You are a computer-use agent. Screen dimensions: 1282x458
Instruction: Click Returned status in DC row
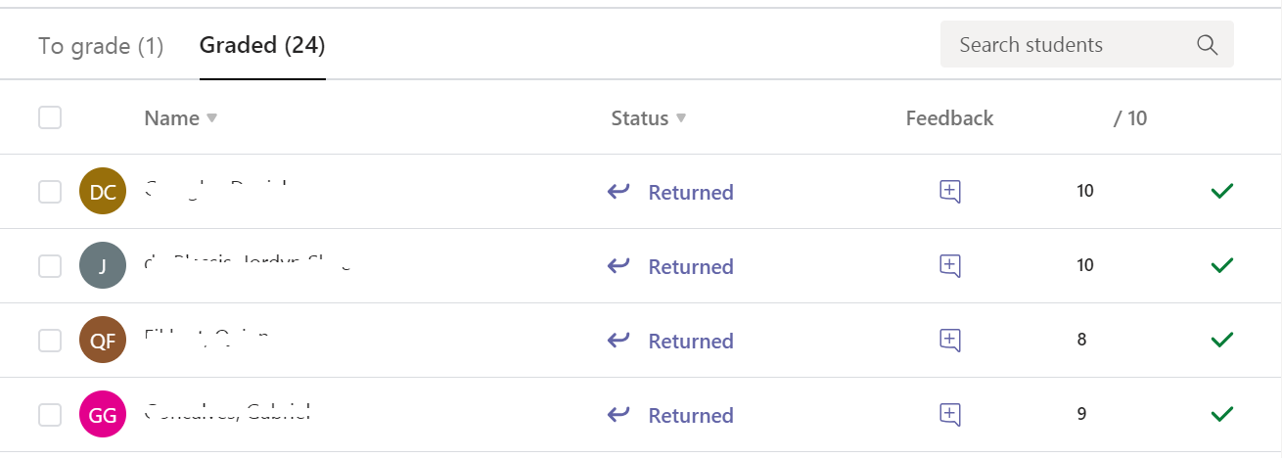point(690,192)
